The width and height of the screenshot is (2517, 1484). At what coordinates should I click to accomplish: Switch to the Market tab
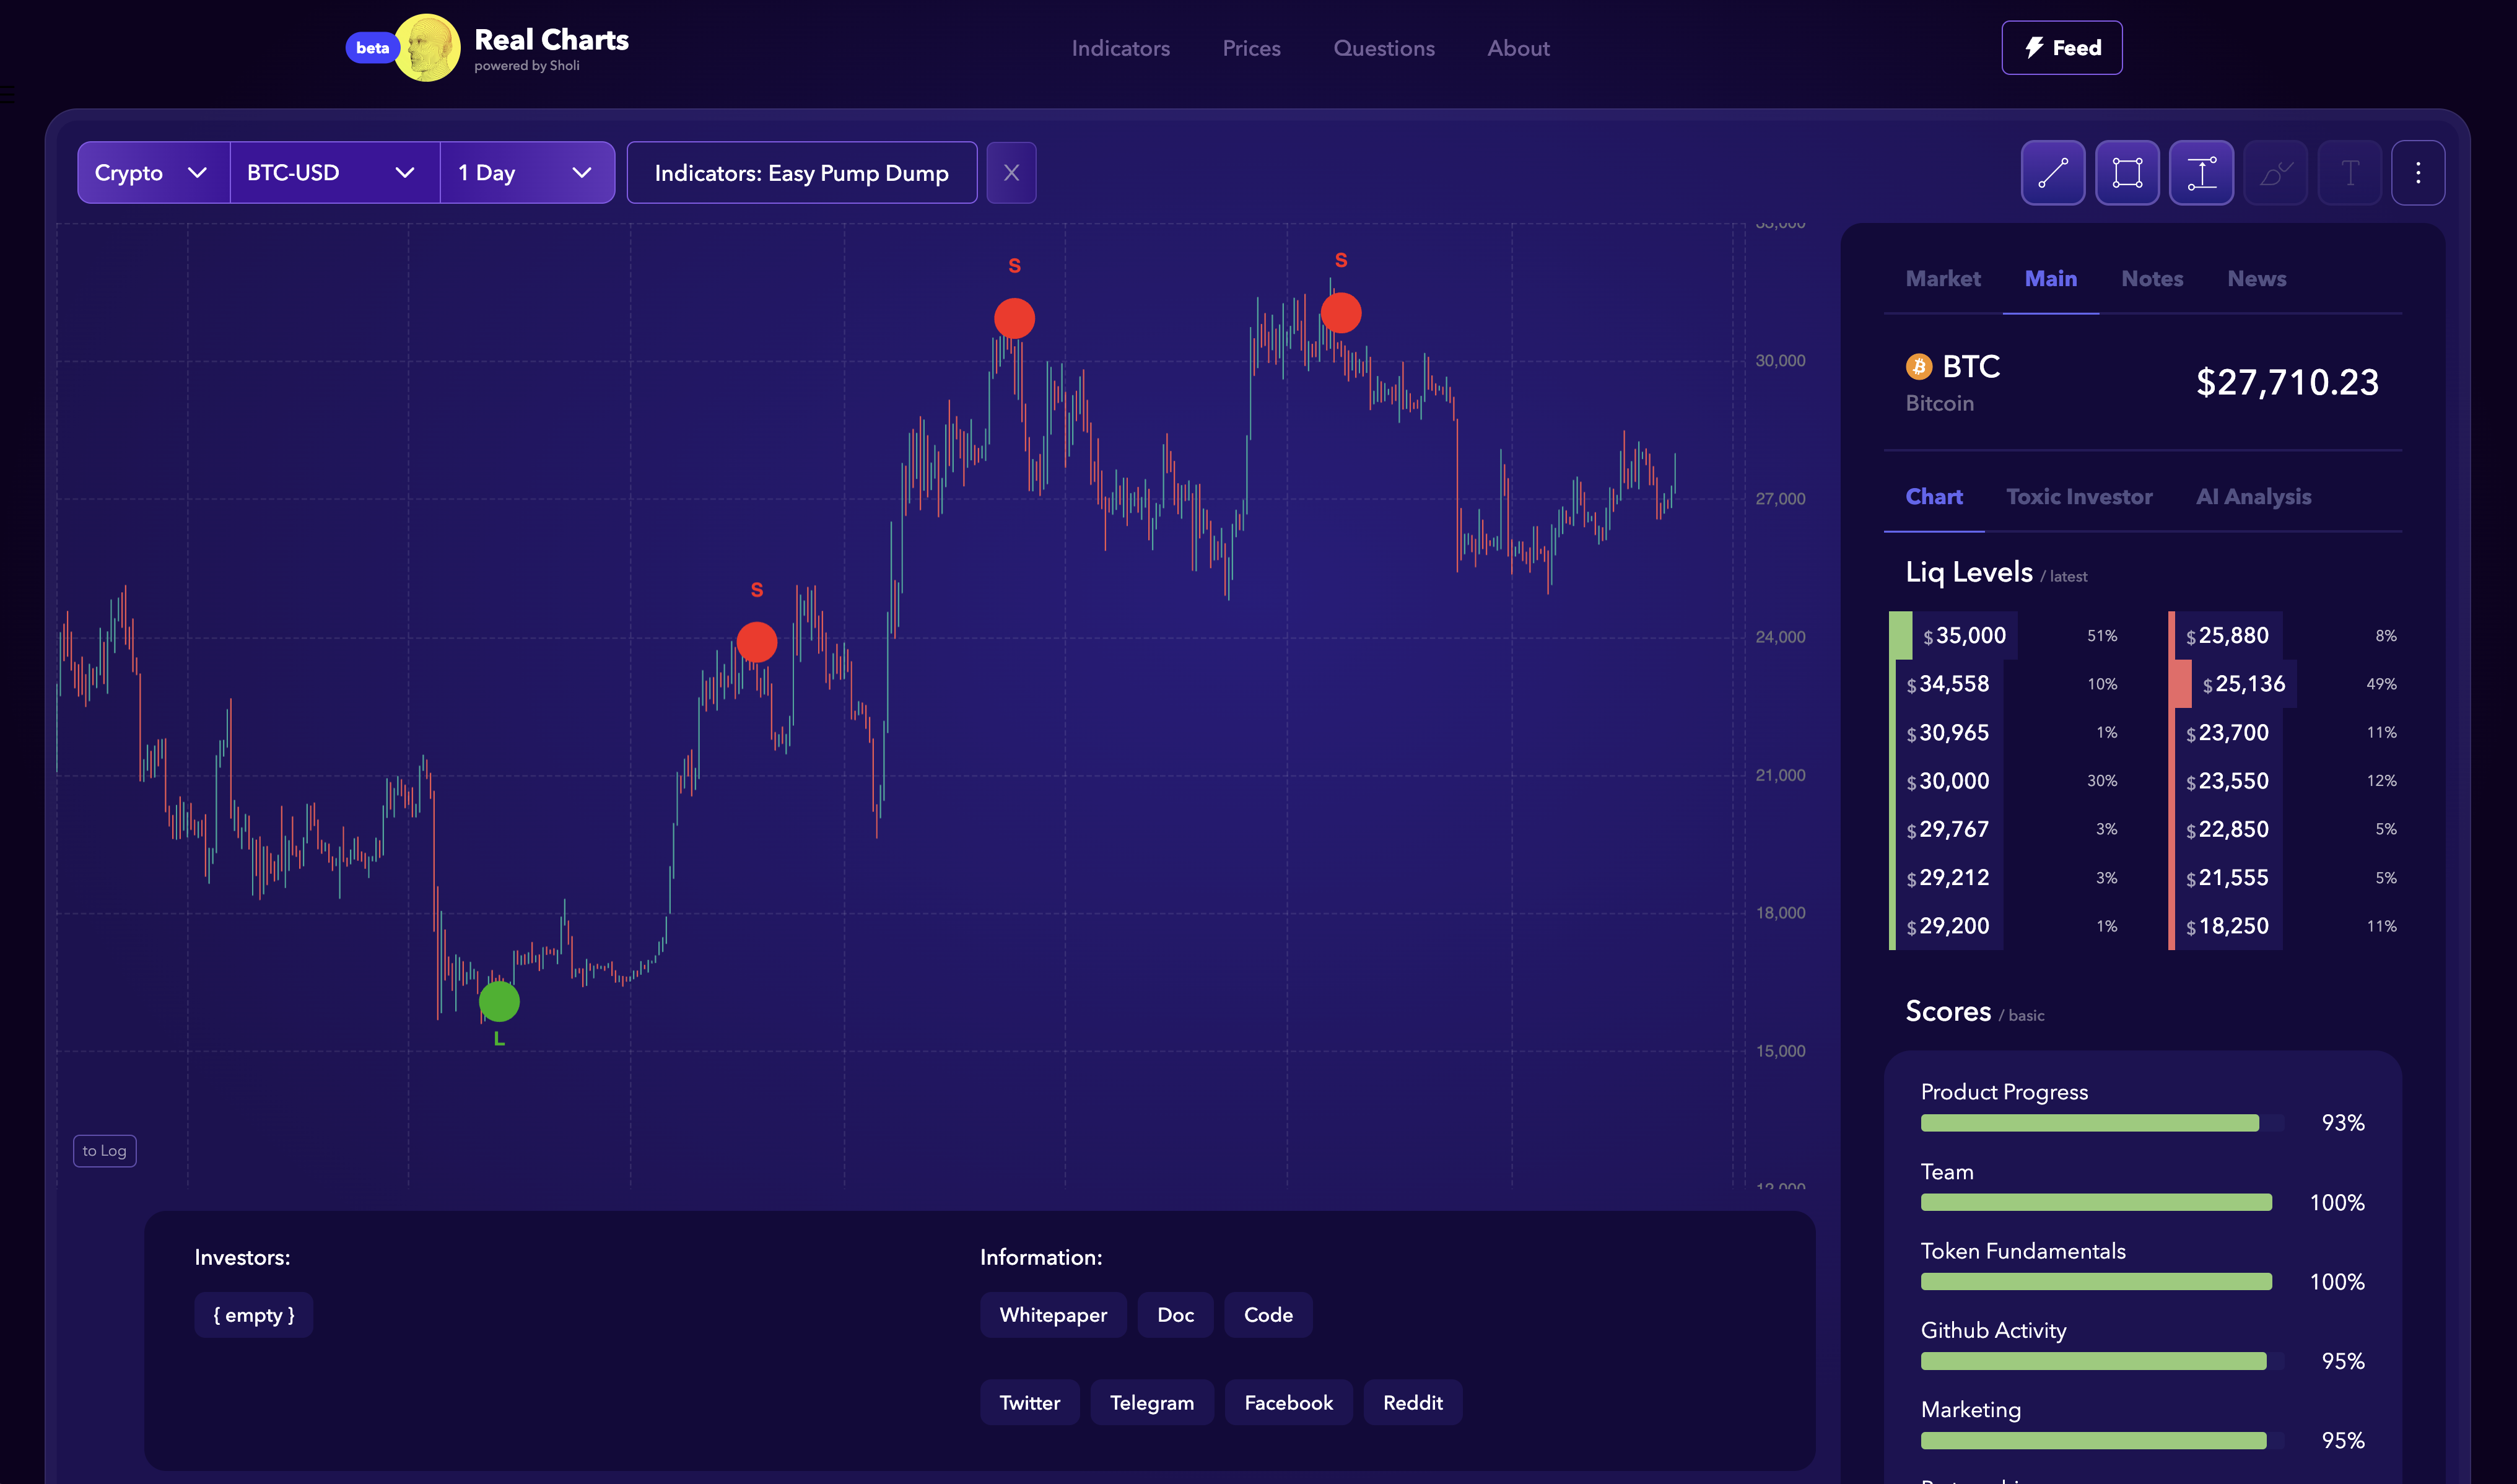(1942, 279)
